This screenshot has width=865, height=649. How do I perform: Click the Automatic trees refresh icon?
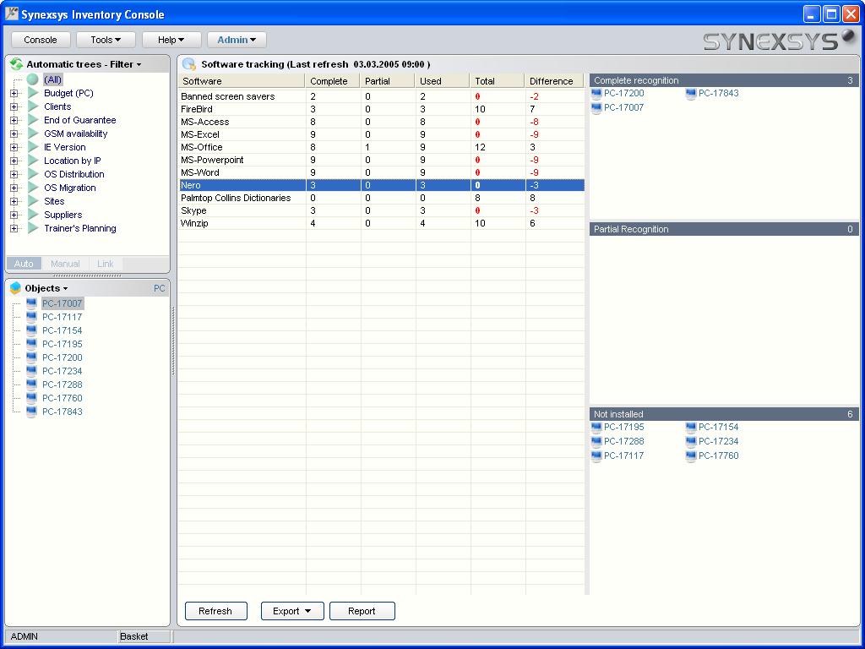[17, 64]
